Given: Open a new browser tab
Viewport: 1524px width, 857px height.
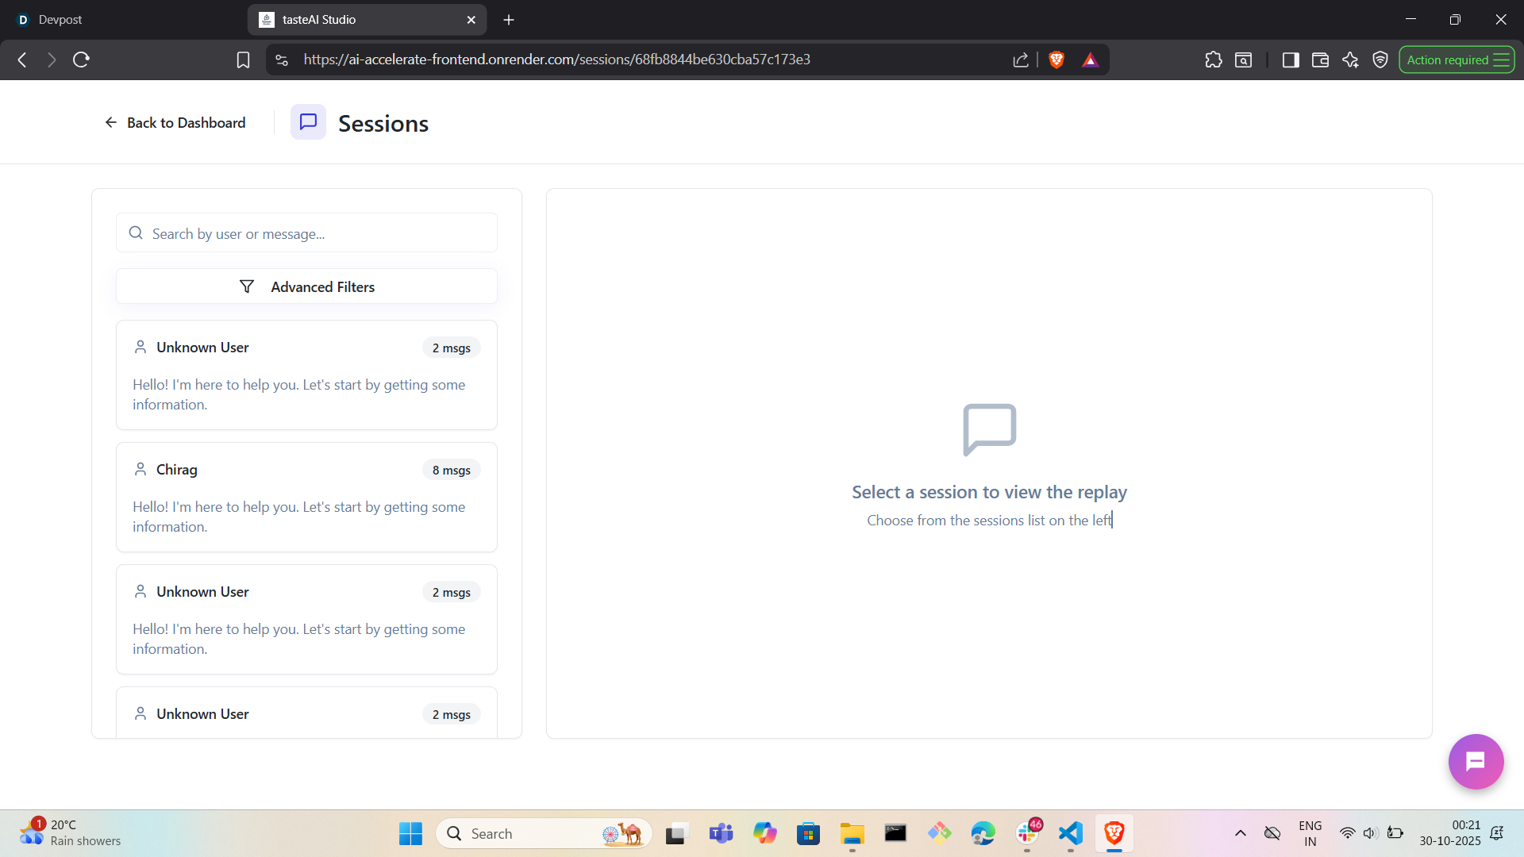Looking at the screenshot, I should pyautogui.click(x=509, y=19).
